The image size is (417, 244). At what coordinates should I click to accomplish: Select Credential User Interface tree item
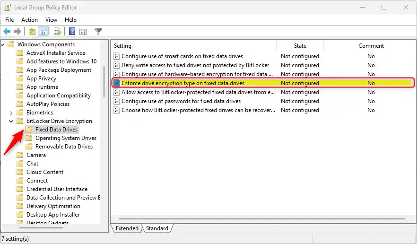point(57,189)
